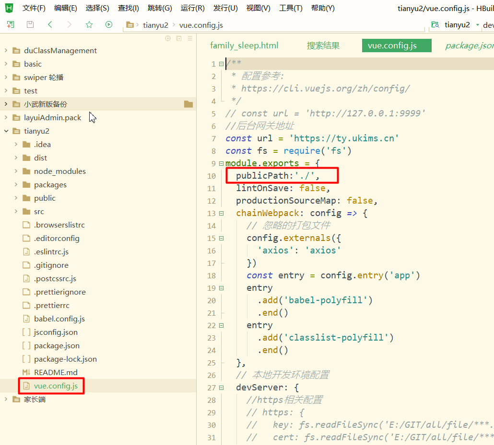Collapse the code block at line 13
The image size is (494, 445).
[221, 213]
